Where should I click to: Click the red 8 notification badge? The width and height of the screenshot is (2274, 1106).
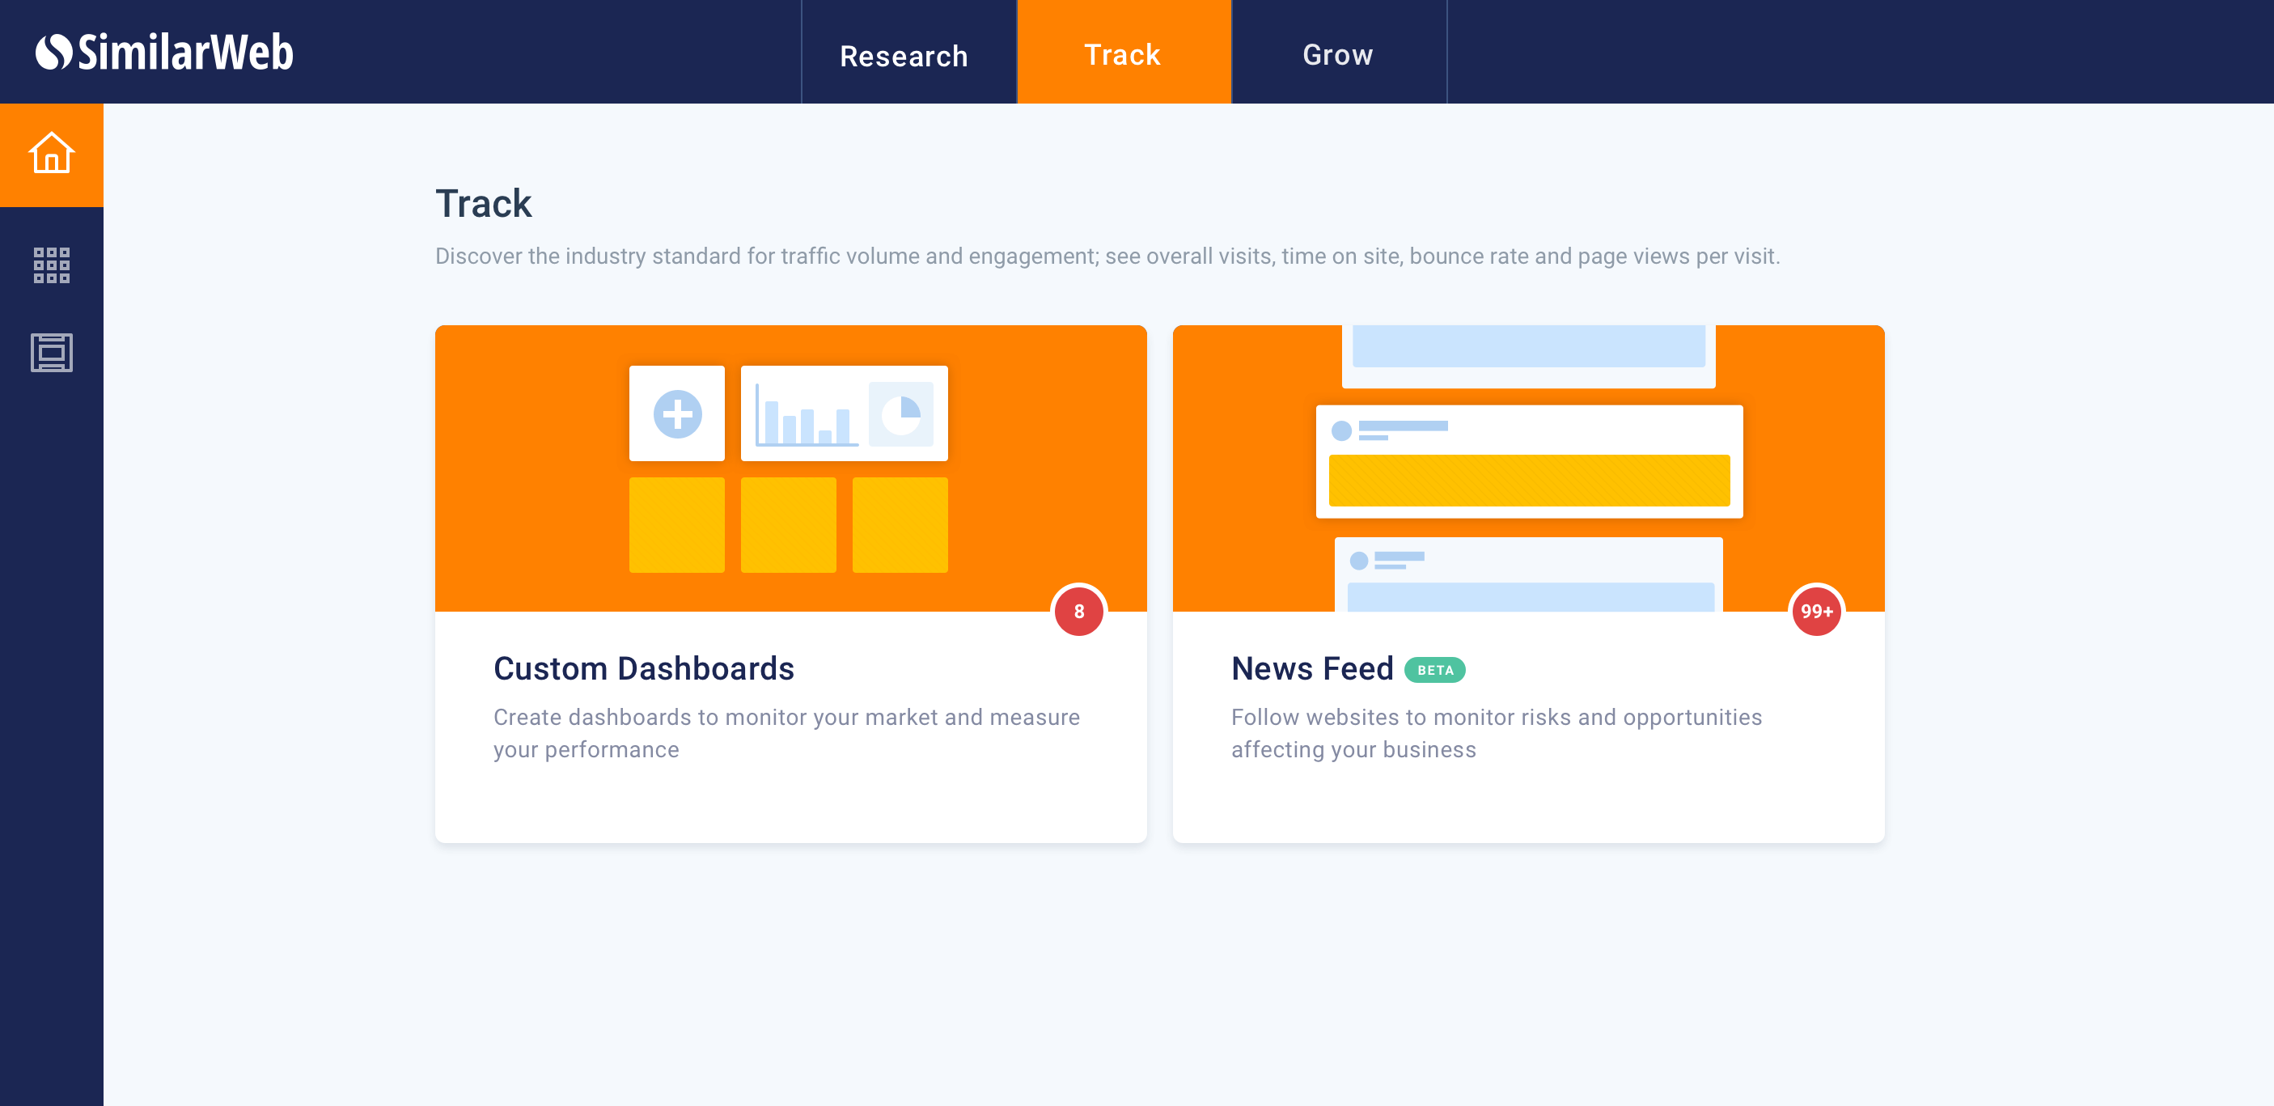[1078, 611]
